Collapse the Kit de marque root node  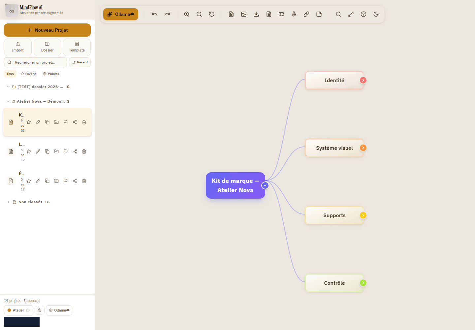coord(265,185)
